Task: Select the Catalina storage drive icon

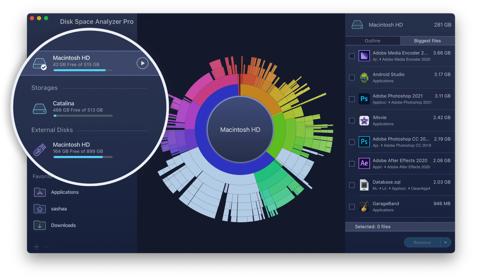Action: tap(39, 109)
